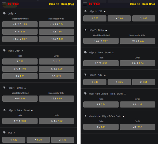The image size is (158, 144).
Task: Pin the West Ham United - Trên / Dưới market
Action: tap(85, 94)
